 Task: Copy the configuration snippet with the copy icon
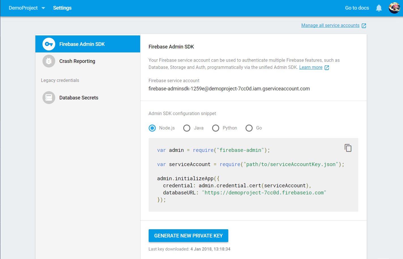coord(348,148)
